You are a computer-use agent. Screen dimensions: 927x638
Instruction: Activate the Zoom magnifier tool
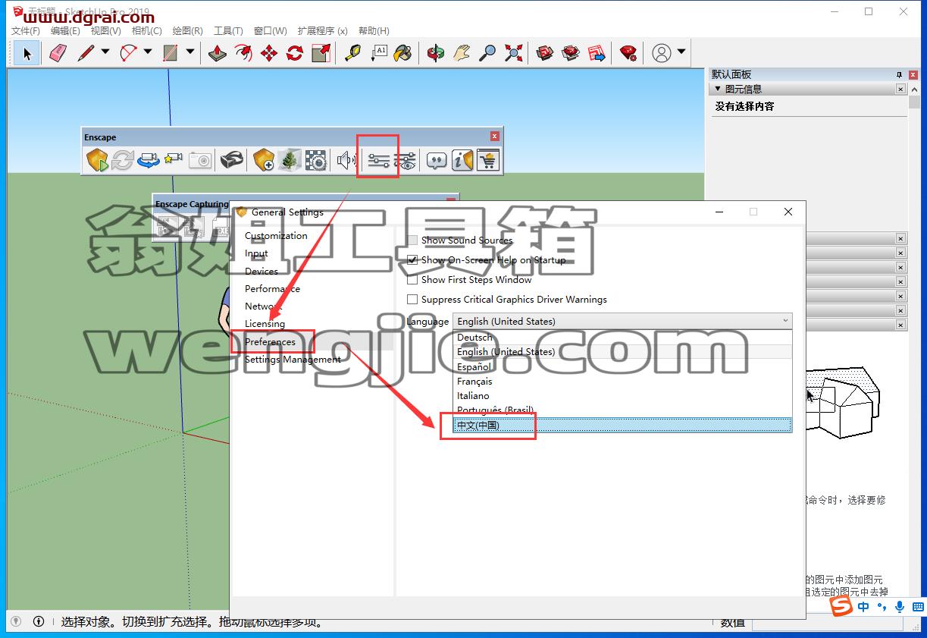coord(487,53)
